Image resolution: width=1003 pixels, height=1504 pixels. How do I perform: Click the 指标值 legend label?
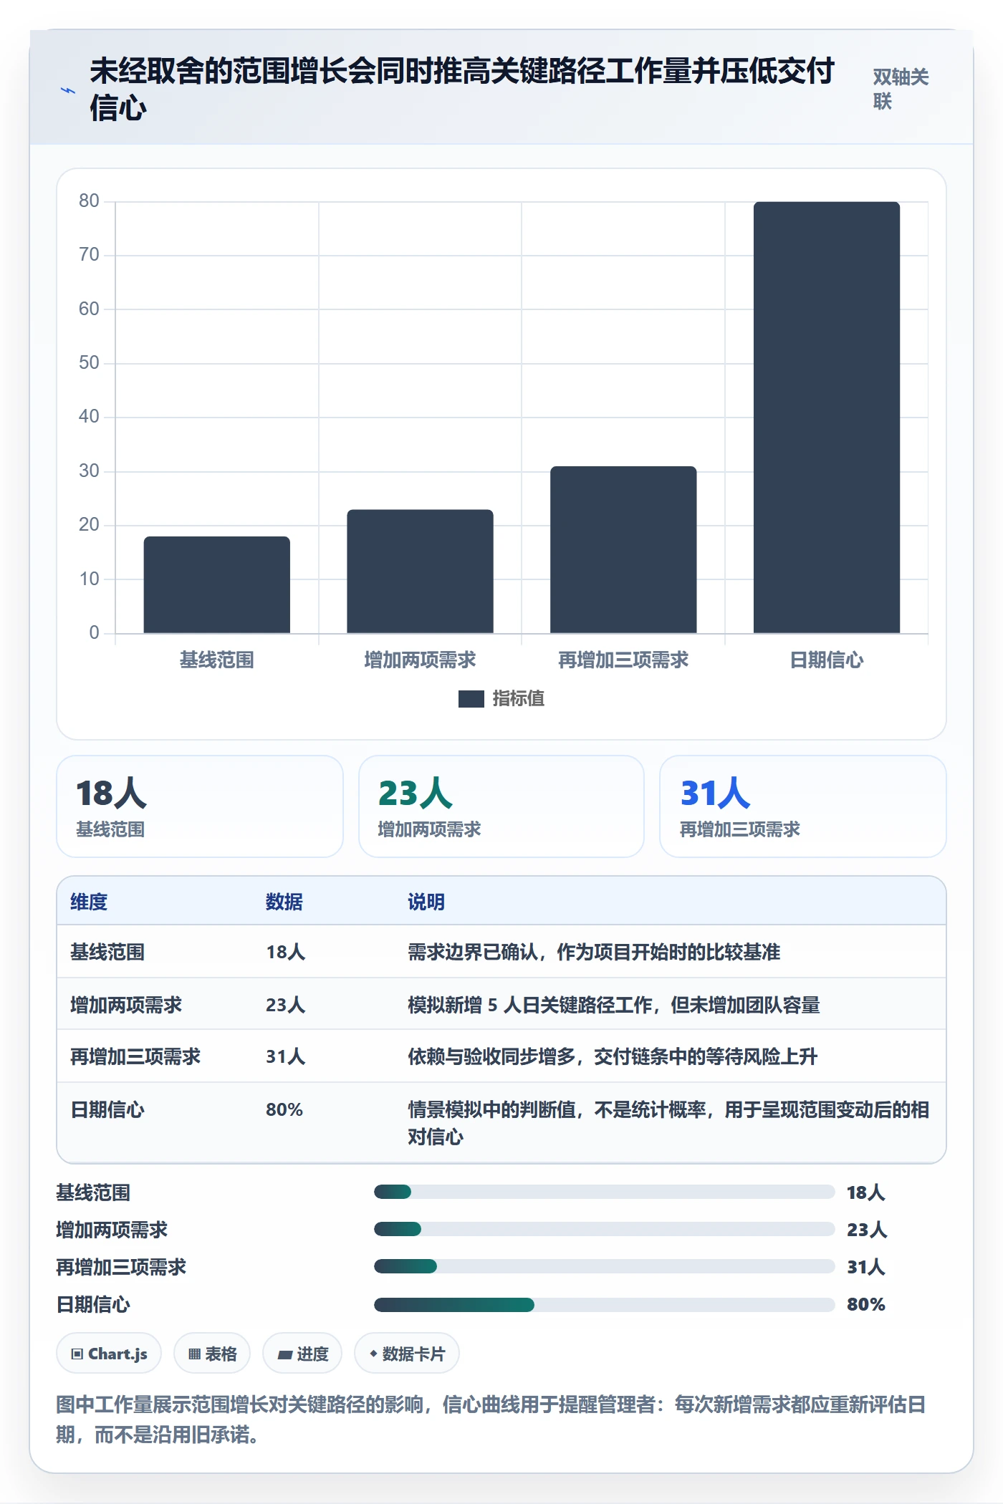[x=518, y=699]
